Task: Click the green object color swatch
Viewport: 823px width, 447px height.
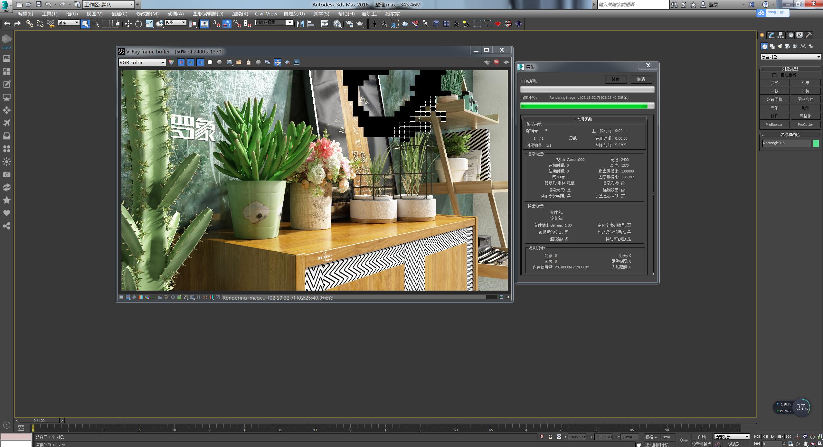Action: (816, 144)
